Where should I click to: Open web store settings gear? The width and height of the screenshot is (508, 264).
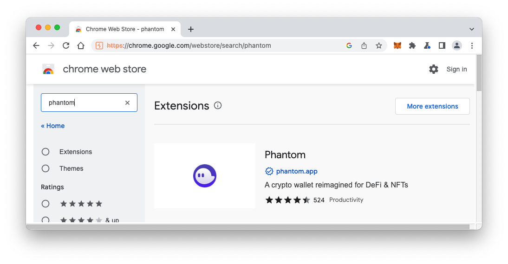click(434, 69)
